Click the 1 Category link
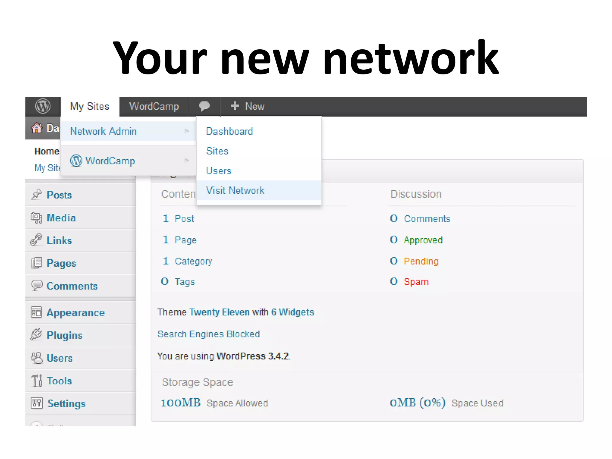Screen dimensions: 612x459 tap(187, 261)
